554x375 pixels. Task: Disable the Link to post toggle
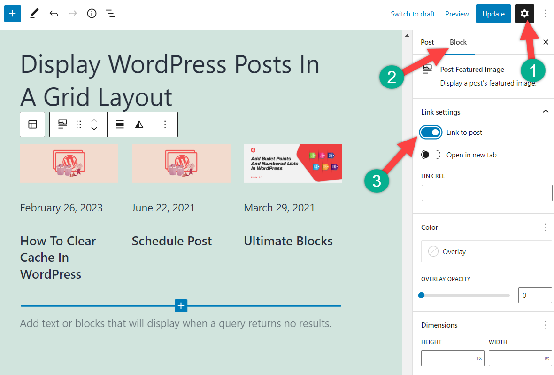coord(431,132)
